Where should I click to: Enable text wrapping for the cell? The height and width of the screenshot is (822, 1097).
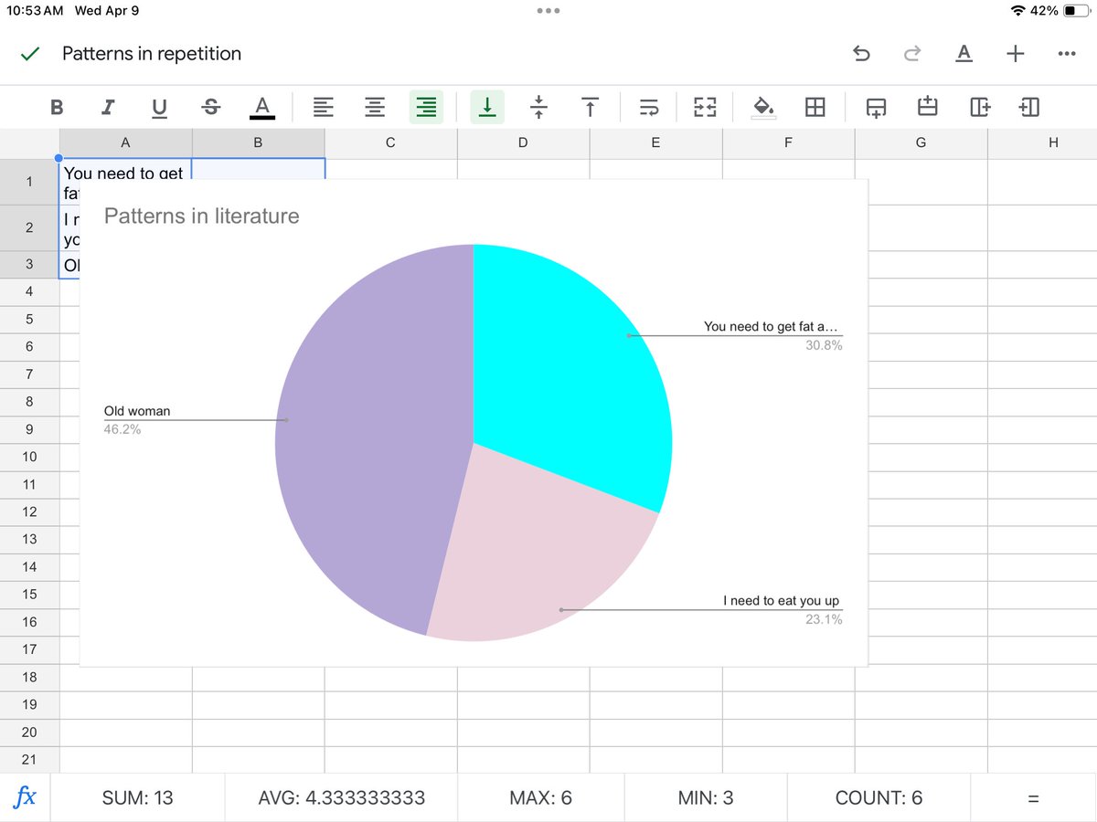649,107
